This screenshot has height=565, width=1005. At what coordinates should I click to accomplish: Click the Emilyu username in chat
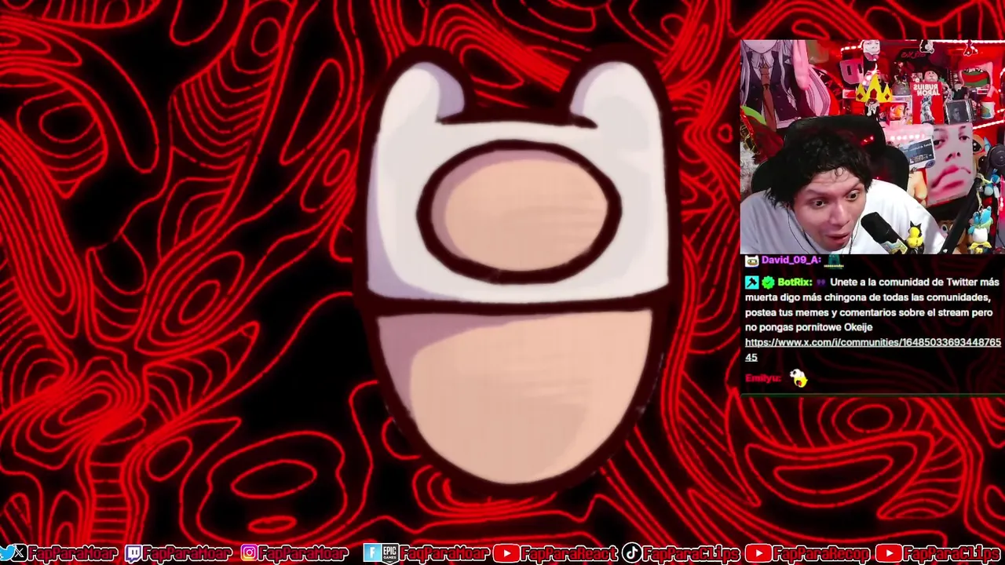pyautogui.click(x=763, y=378)
